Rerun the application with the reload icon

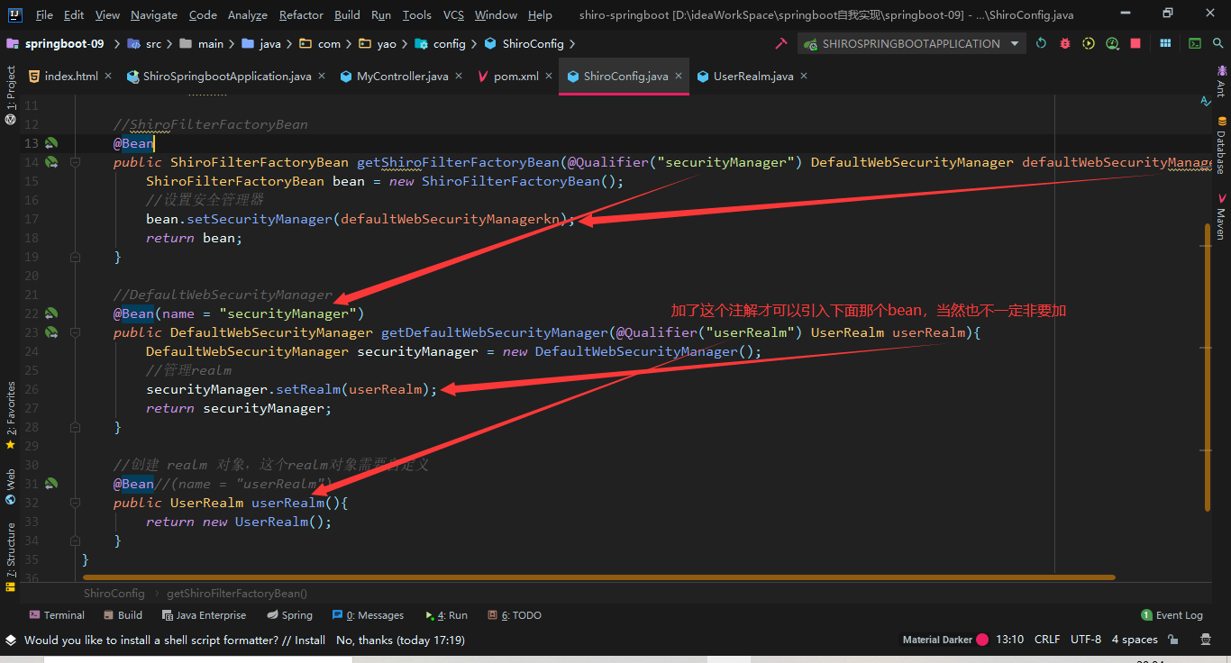pos(1041,43)
